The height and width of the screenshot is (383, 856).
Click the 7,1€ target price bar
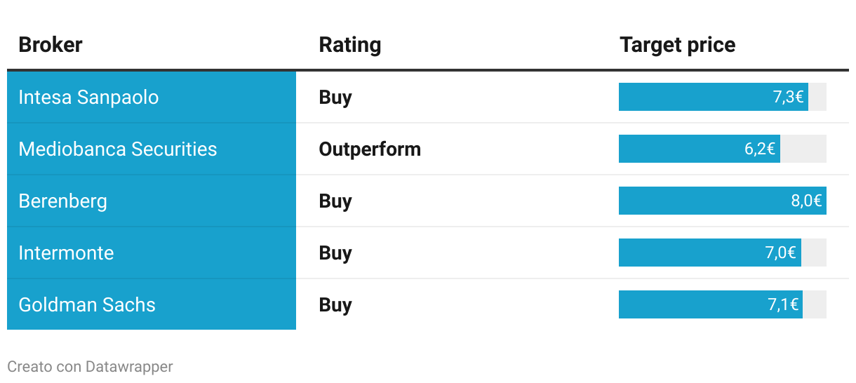click(x=710, y=304)
